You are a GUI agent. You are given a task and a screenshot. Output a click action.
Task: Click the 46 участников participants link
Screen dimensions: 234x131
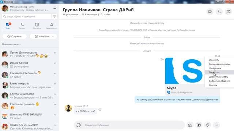coord(71,15)
